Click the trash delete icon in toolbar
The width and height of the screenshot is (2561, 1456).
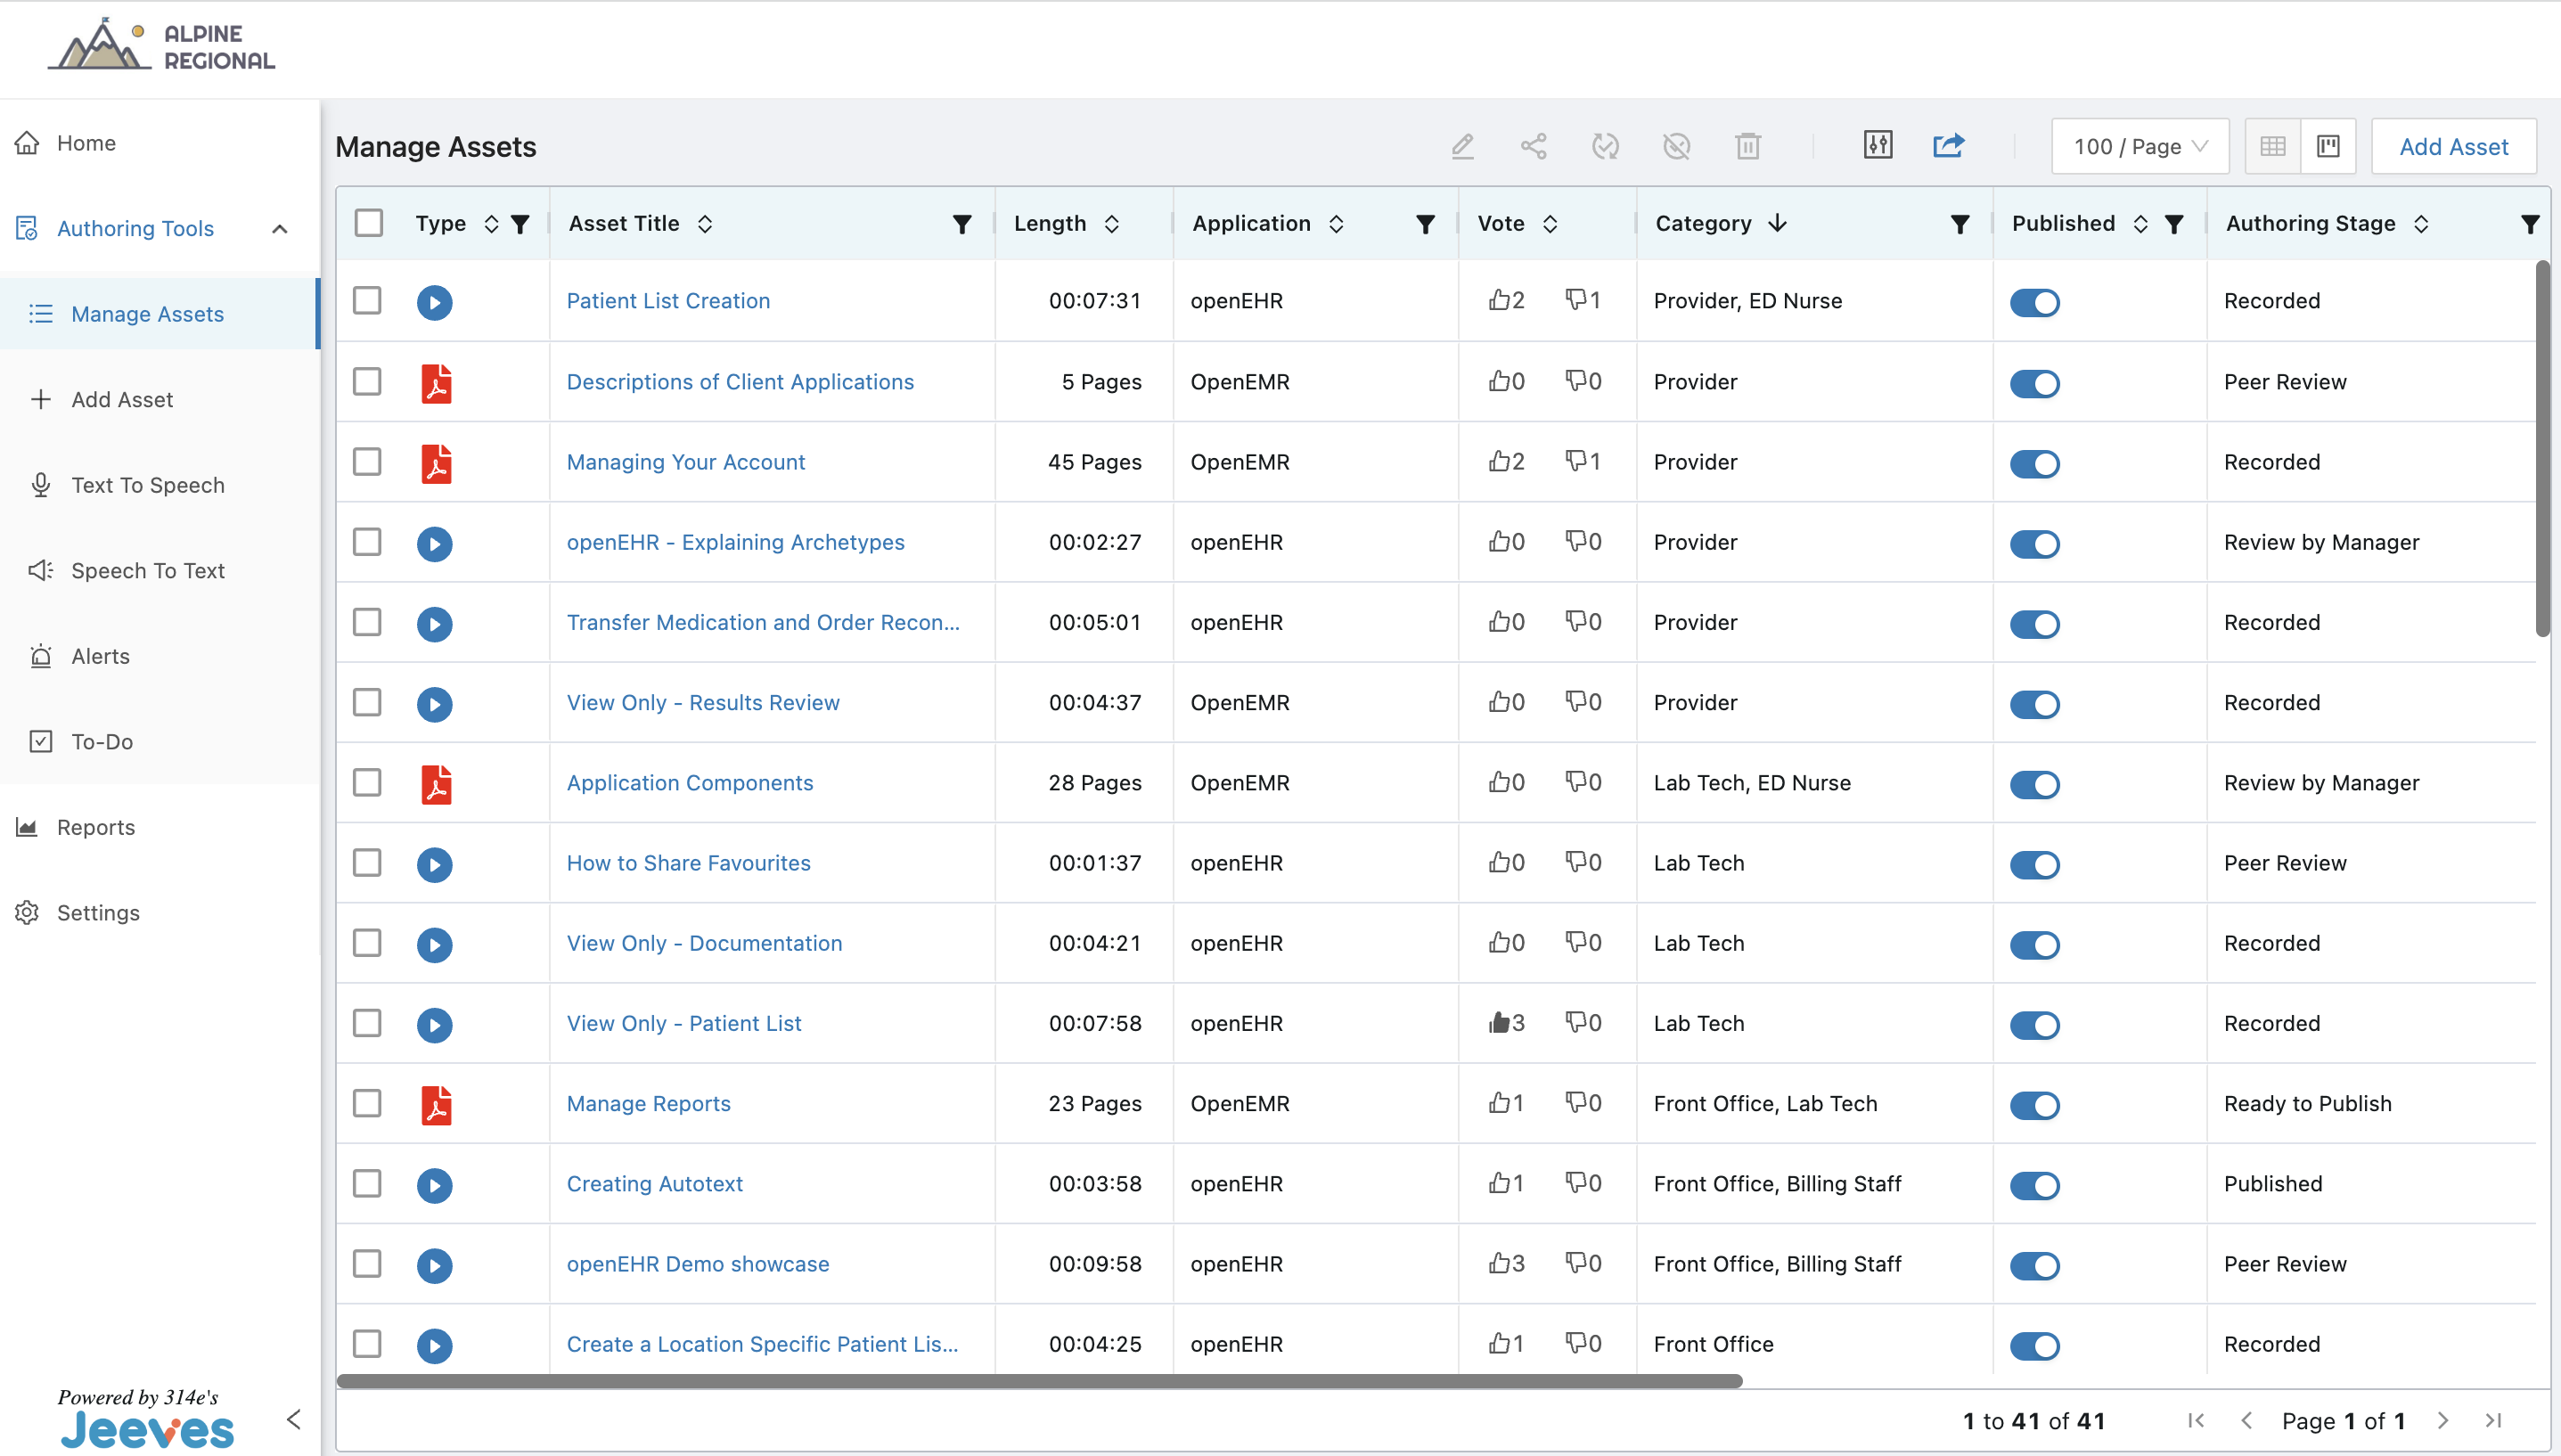[1747, 146]
